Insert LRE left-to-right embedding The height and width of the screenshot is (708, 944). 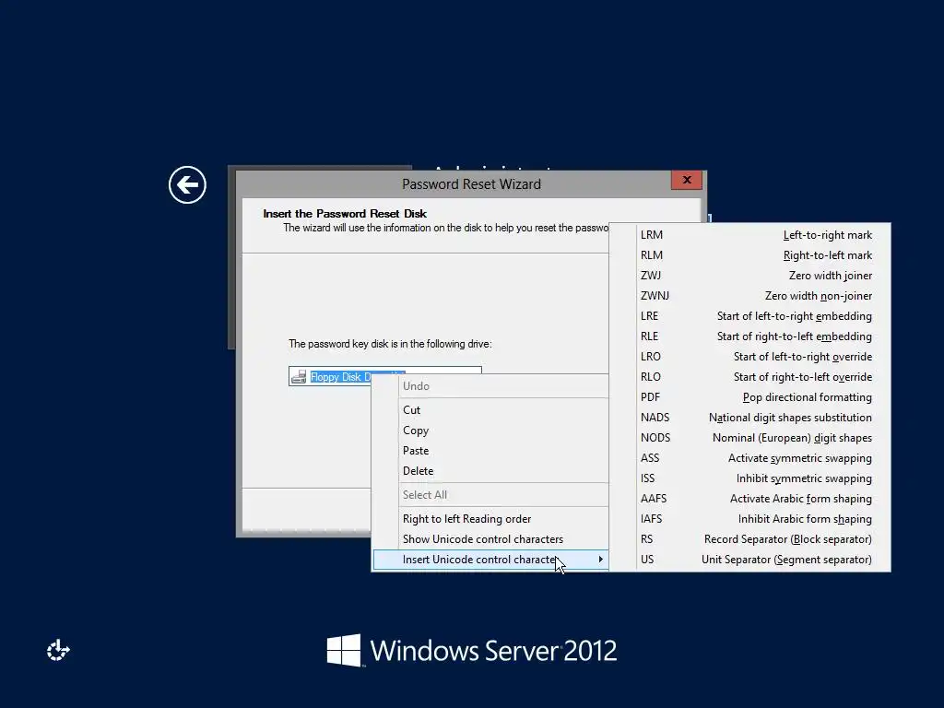tap(750, 316)
